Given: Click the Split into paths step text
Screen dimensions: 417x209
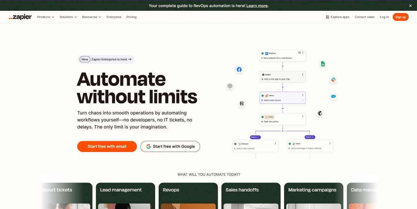Looking at the screenshot, I should coord(271,122).
